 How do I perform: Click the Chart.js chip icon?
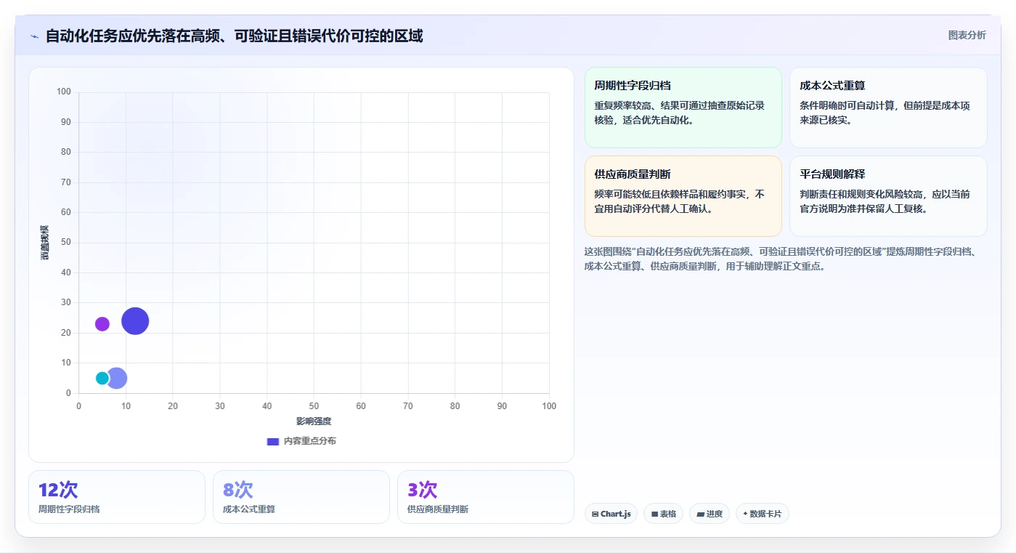(x=596, y=514)
